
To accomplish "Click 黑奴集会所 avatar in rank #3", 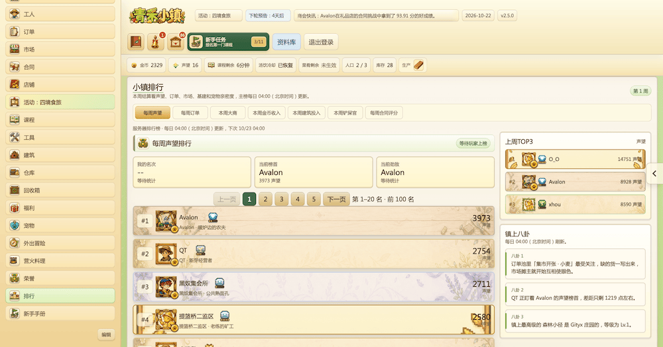I will (x=166, y=287).
